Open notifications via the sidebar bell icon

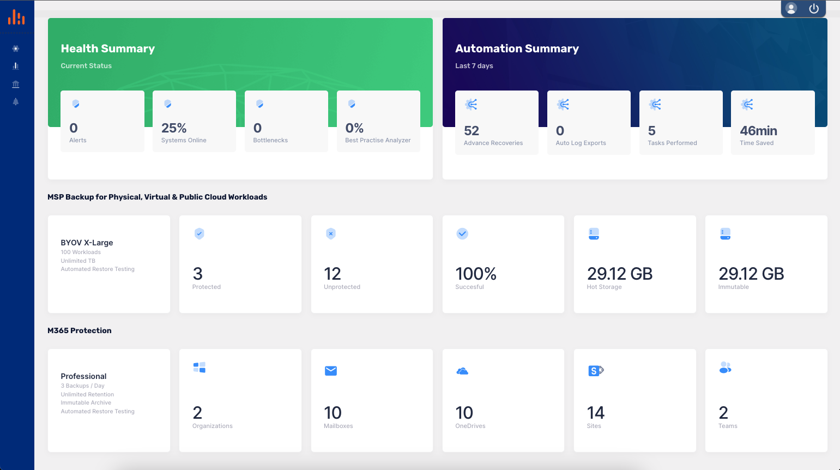pos(16,101)
